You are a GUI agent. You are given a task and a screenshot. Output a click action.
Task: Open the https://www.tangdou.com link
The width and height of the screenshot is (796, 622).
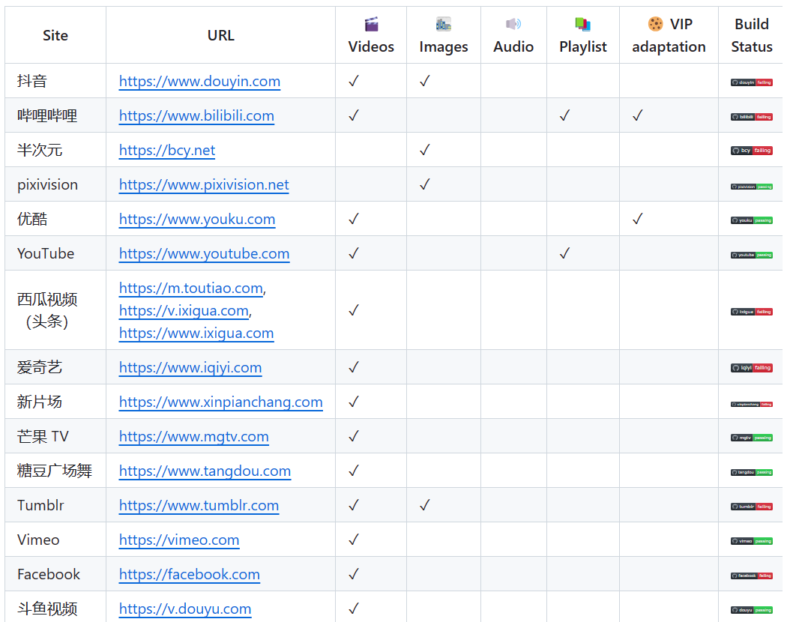pos(205,471)
